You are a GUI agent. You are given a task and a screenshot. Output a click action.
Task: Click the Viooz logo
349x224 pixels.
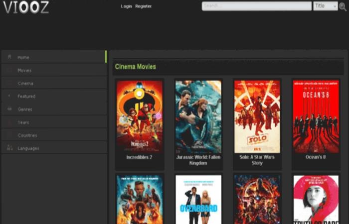click(26, 7)
